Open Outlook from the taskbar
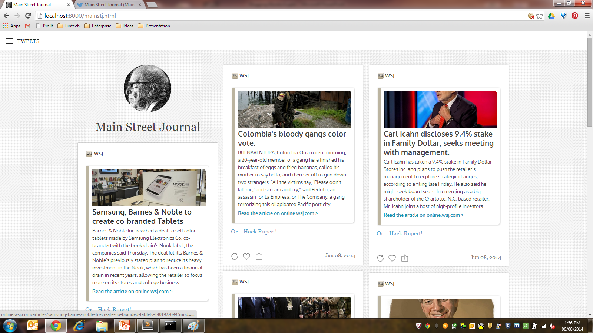The width and height of the screenshot is (593, 333). pos(33,326)
